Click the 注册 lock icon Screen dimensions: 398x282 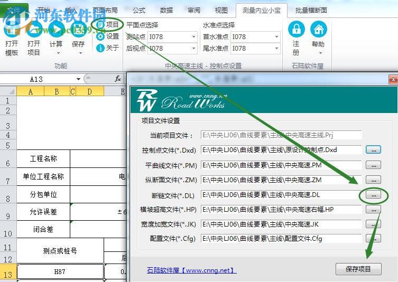[x=296, y=29]
